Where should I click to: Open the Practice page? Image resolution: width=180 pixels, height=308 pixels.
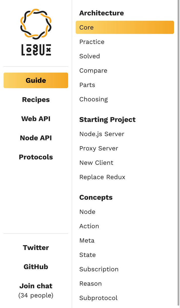[x=92, y=42]
